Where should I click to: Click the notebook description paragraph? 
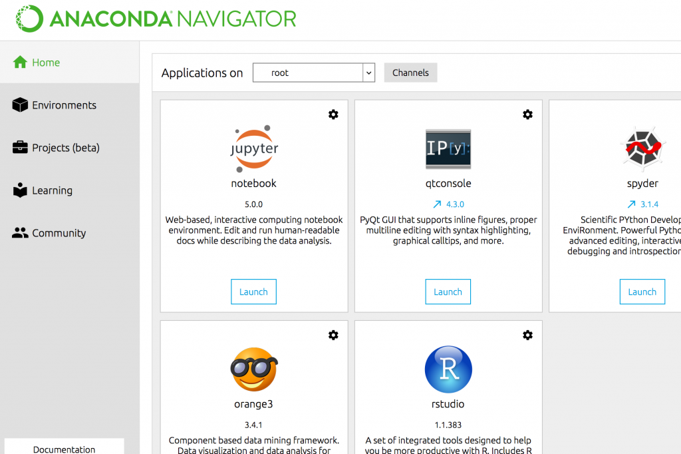tap(254, 230)
